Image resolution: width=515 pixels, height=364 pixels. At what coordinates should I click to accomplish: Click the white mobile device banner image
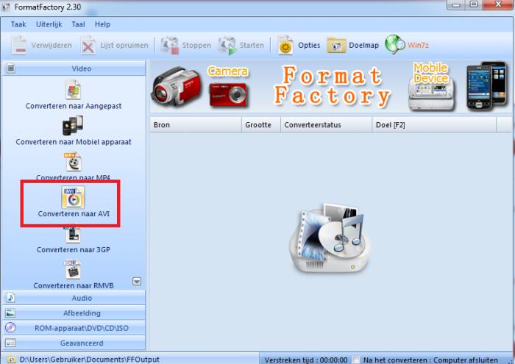432,95
